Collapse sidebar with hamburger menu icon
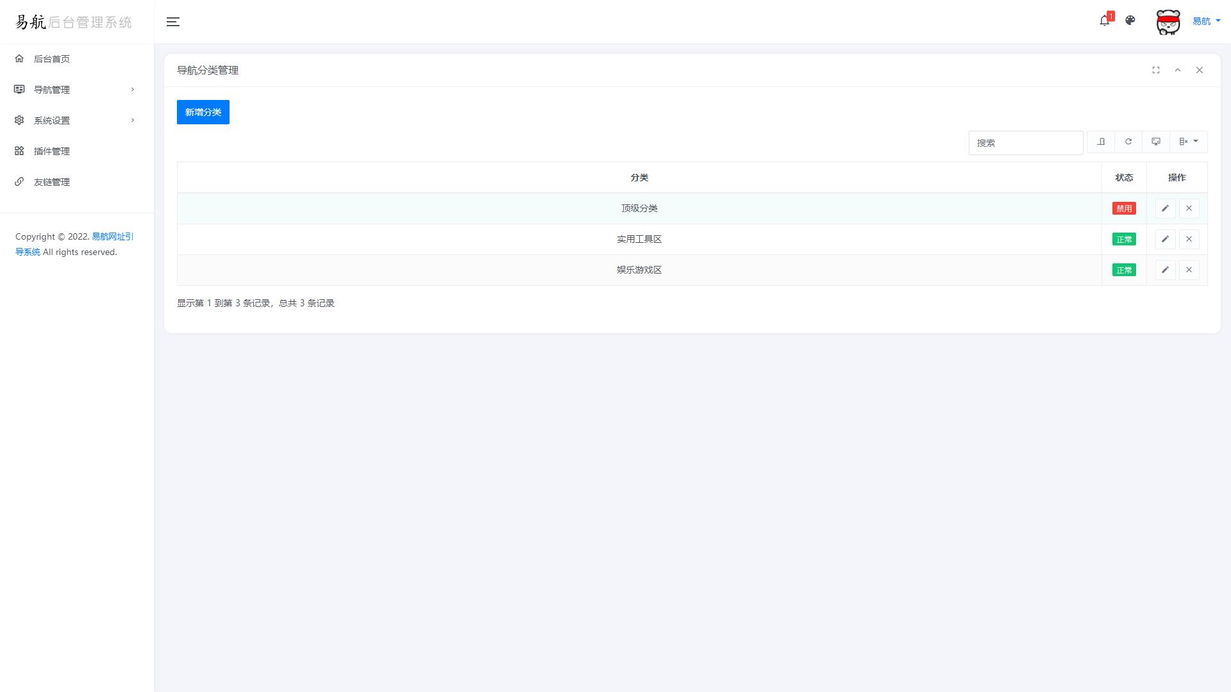The image size is (1231, 692). (x=173, y=22)
